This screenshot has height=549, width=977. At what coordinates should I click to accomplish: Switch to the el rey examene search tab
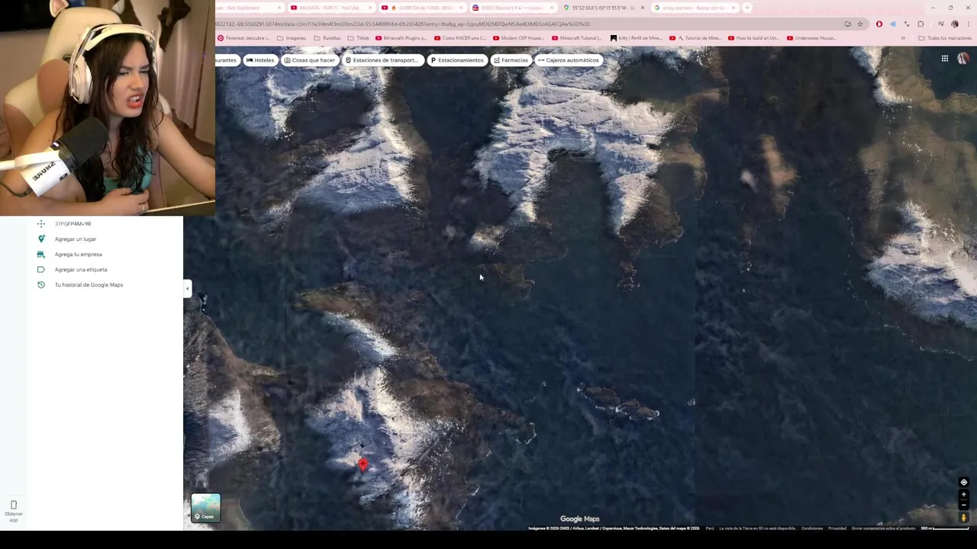[x=695, y=8]
